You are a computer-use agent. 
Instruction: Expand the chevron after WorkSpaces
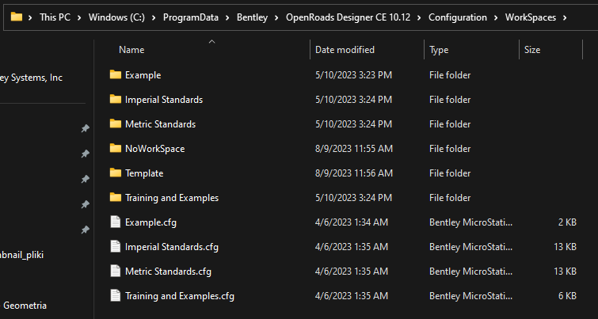coord(565,17)
